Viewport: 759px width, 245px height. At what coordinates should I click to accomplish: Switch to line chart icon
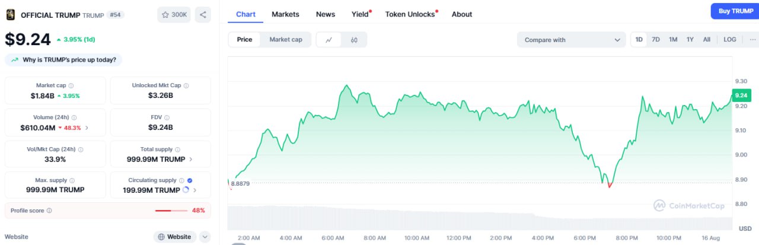(x=329, y=40)
